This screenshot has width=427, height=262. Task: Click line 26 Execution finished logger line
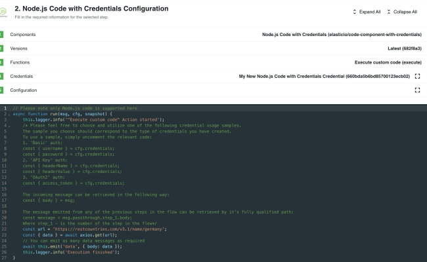[x=71, y=252]
